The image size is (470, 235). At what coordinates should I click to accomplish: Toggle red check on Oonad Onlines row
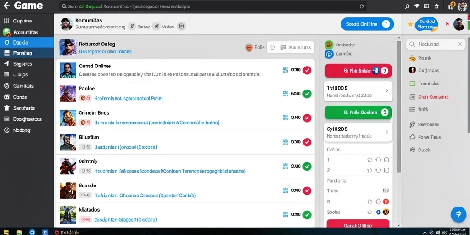307,70
